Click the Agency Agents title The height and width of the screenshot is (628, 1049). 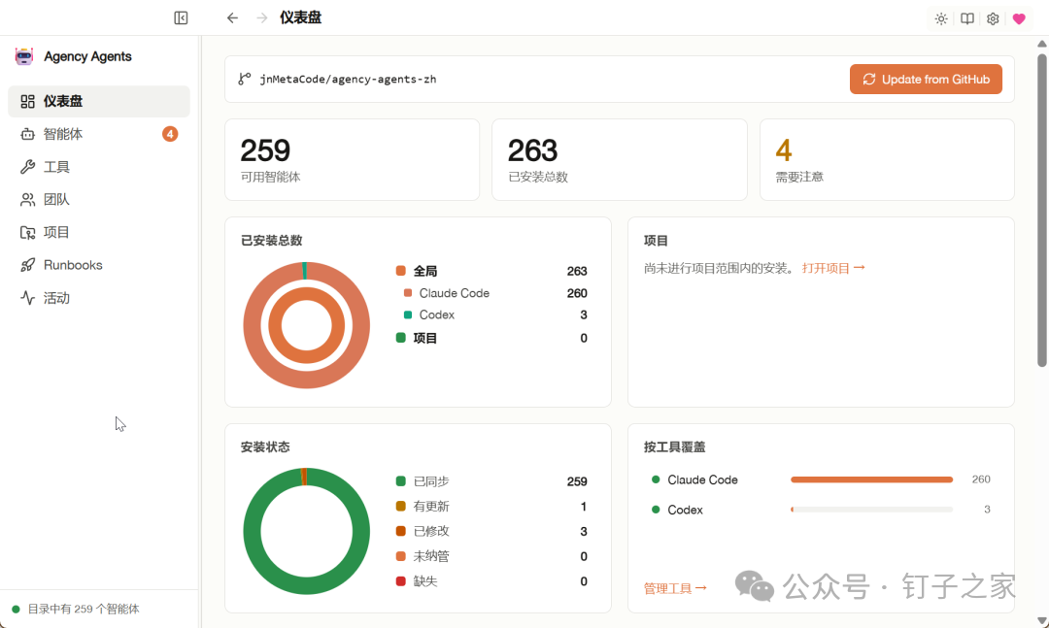tap(87, 57)
